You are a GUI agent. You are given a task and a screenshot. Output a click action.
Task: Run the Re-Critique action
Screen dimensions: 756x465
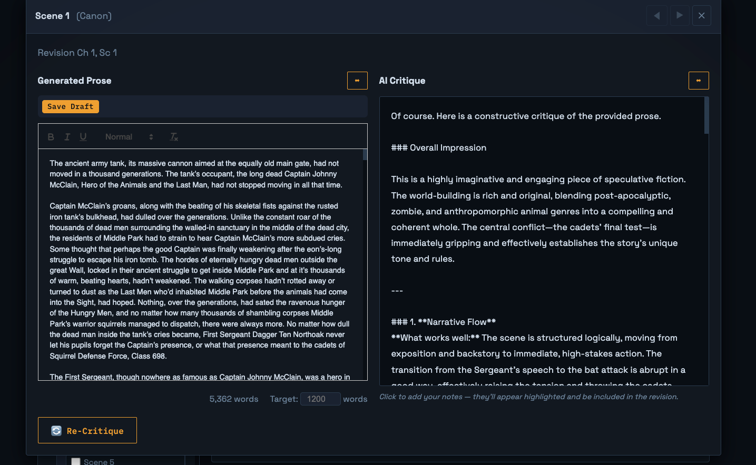(x=87, y=430)
